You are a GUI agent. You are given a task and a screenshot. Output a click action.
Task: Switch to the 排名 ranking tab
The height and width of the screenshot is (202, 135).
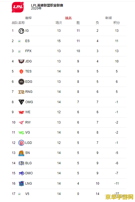click(68, 18)
